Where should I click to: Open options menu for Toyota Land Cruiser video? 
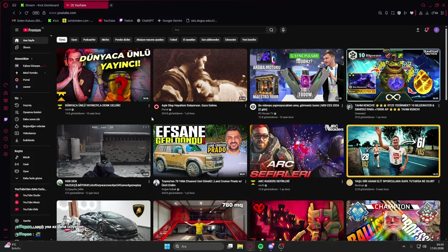point(245,182)
